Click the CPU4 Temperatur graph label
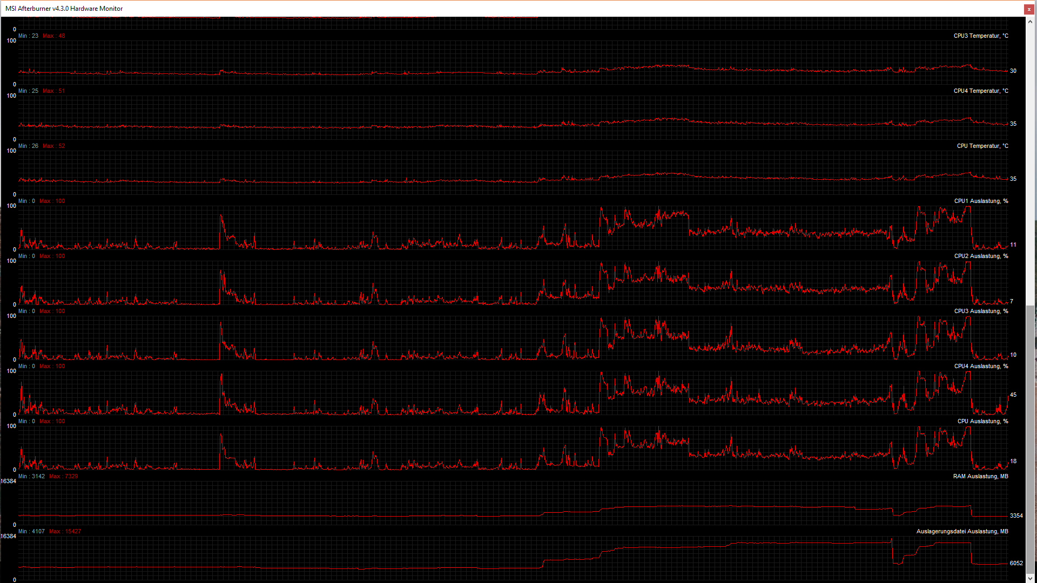This screenshot has height=583, width=1037. click(x=980, y=91)
